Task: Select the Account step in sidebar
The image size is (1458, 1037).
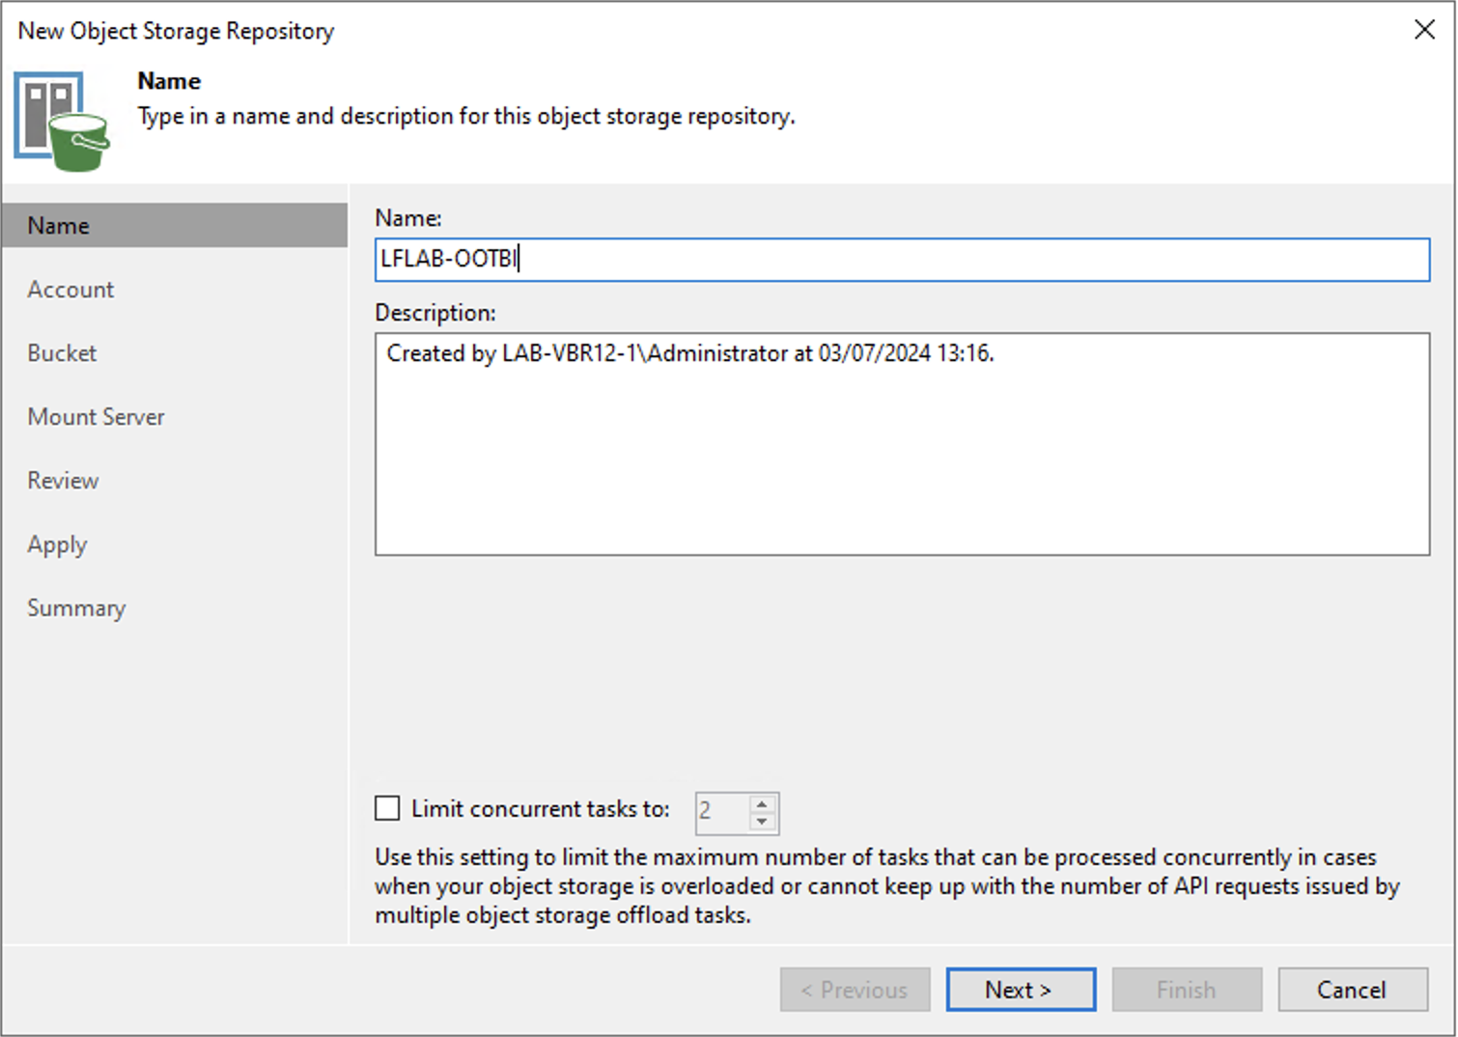Action: (x=70, y=289)
